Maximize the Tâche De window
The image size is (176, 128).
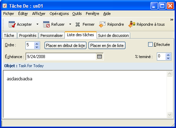(162, 6)
